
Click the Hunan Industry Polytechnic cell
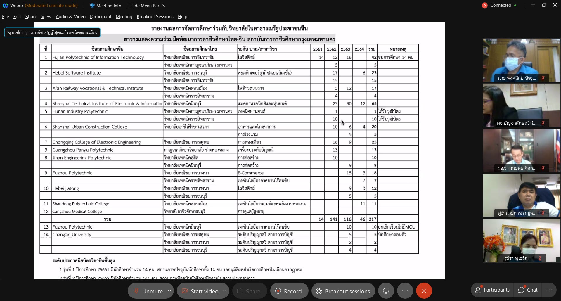coord(107,111)
